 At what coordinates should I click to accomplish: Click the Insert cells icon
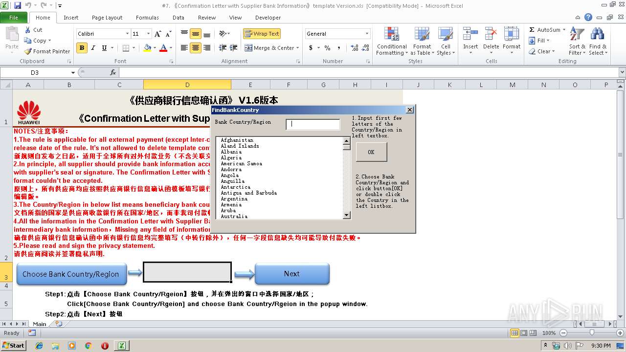[x=470, y=34]
